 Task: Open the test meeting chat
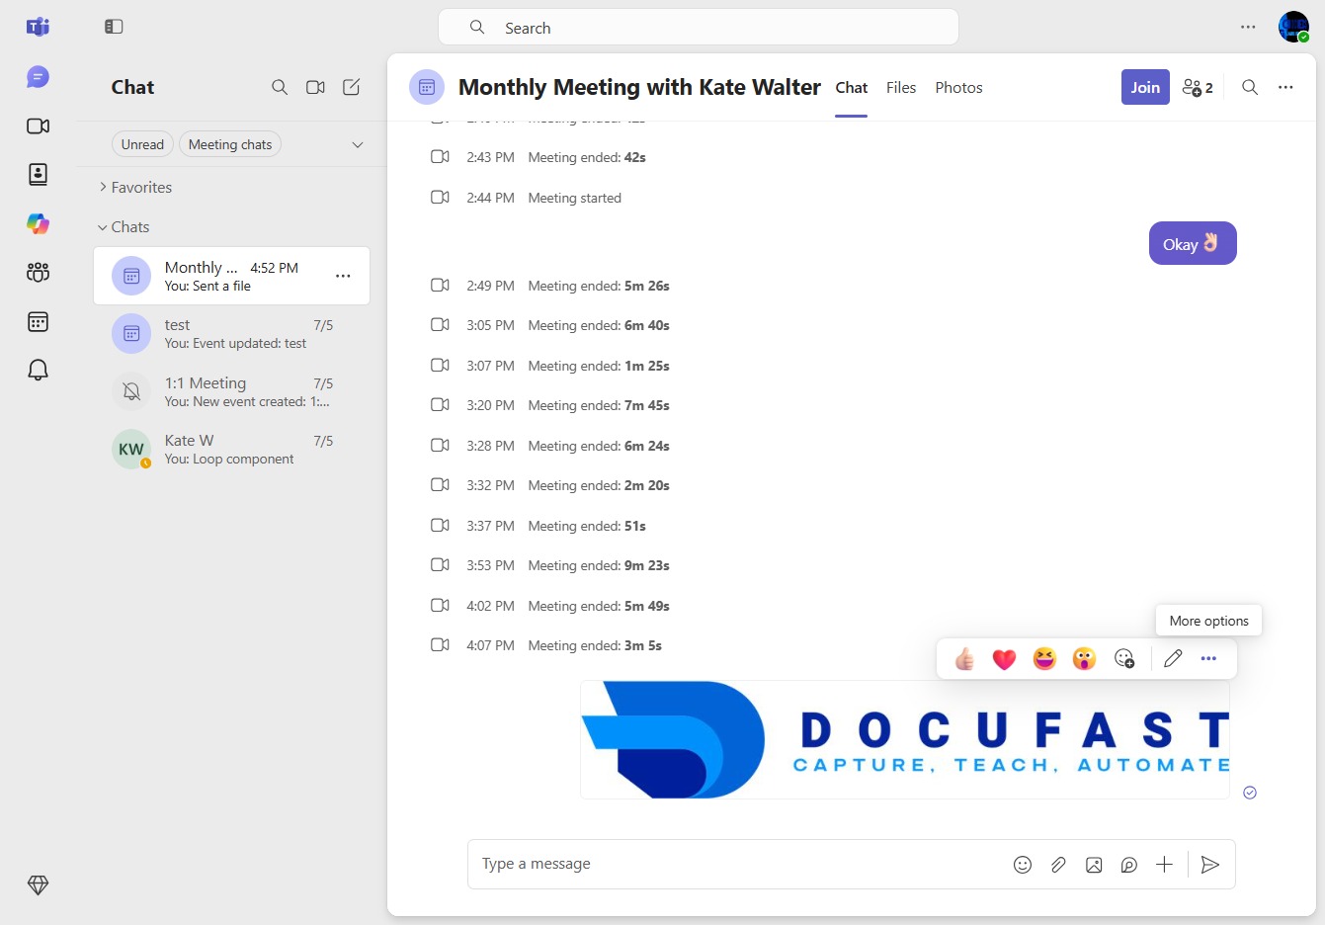231,334
